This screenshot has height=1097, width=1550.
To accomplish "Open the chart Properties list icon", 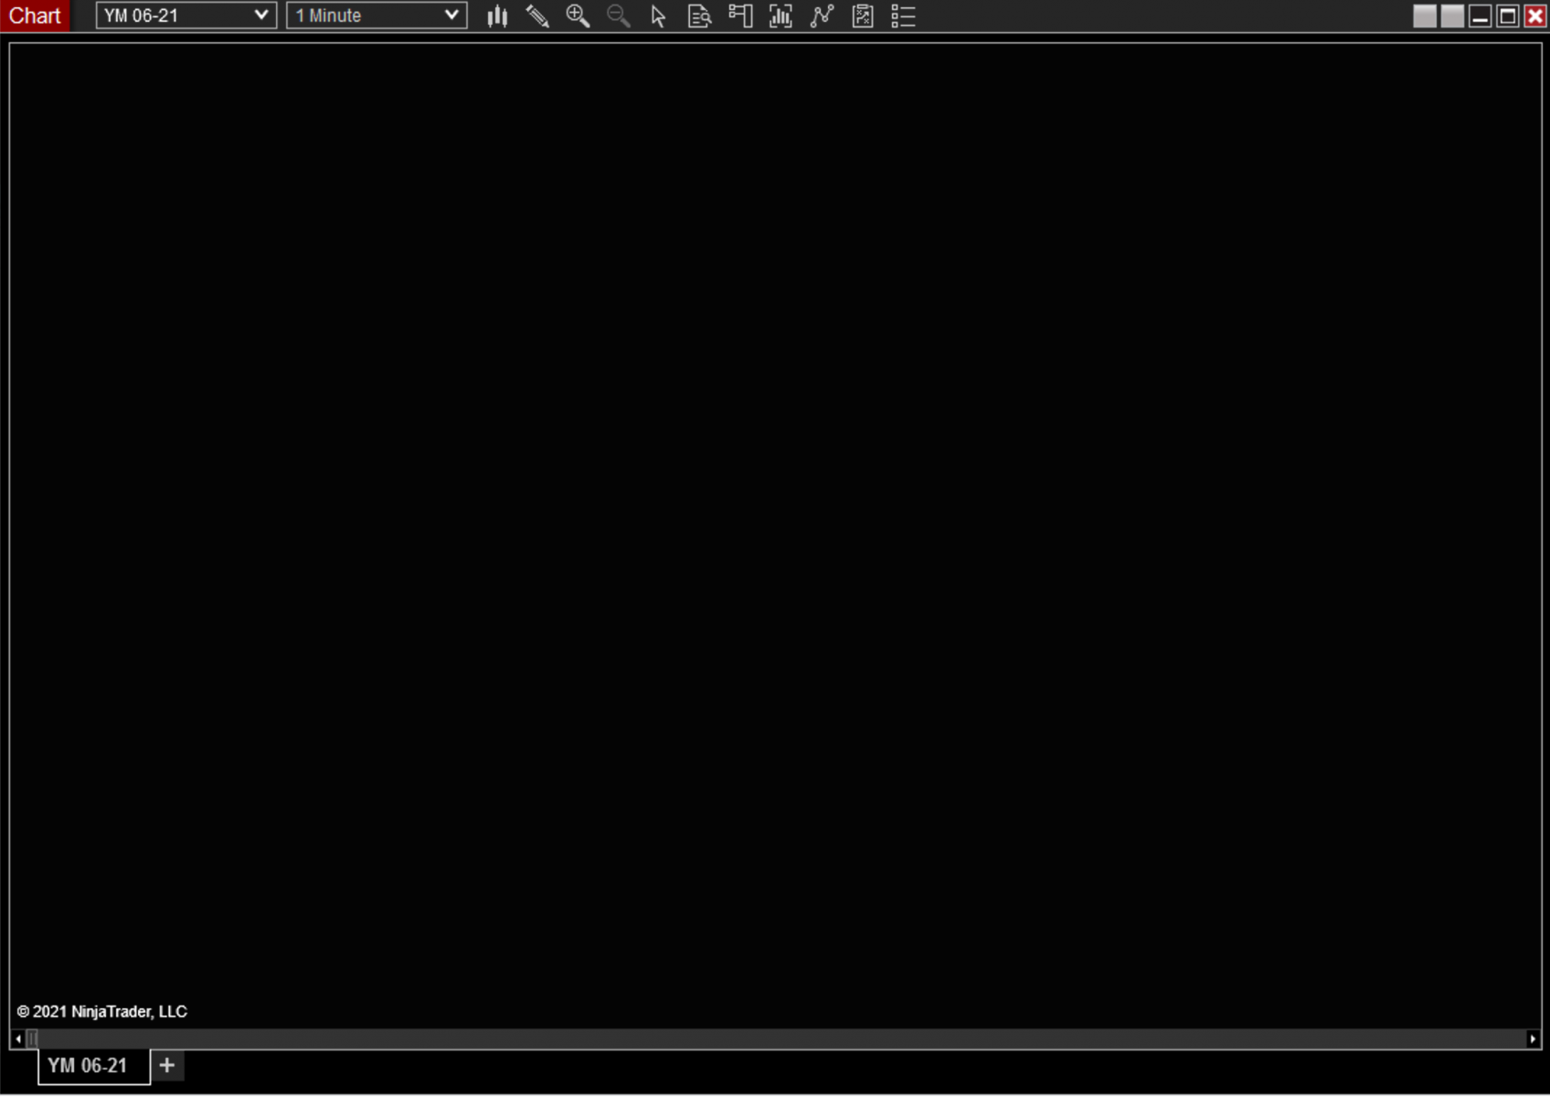I will pyautogui.click(x=903, y=16).
